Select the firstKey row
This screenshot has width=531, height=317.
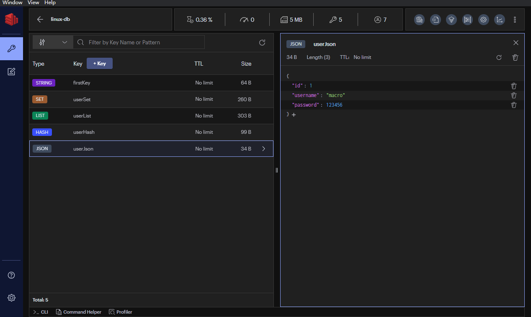pos(151,83)
